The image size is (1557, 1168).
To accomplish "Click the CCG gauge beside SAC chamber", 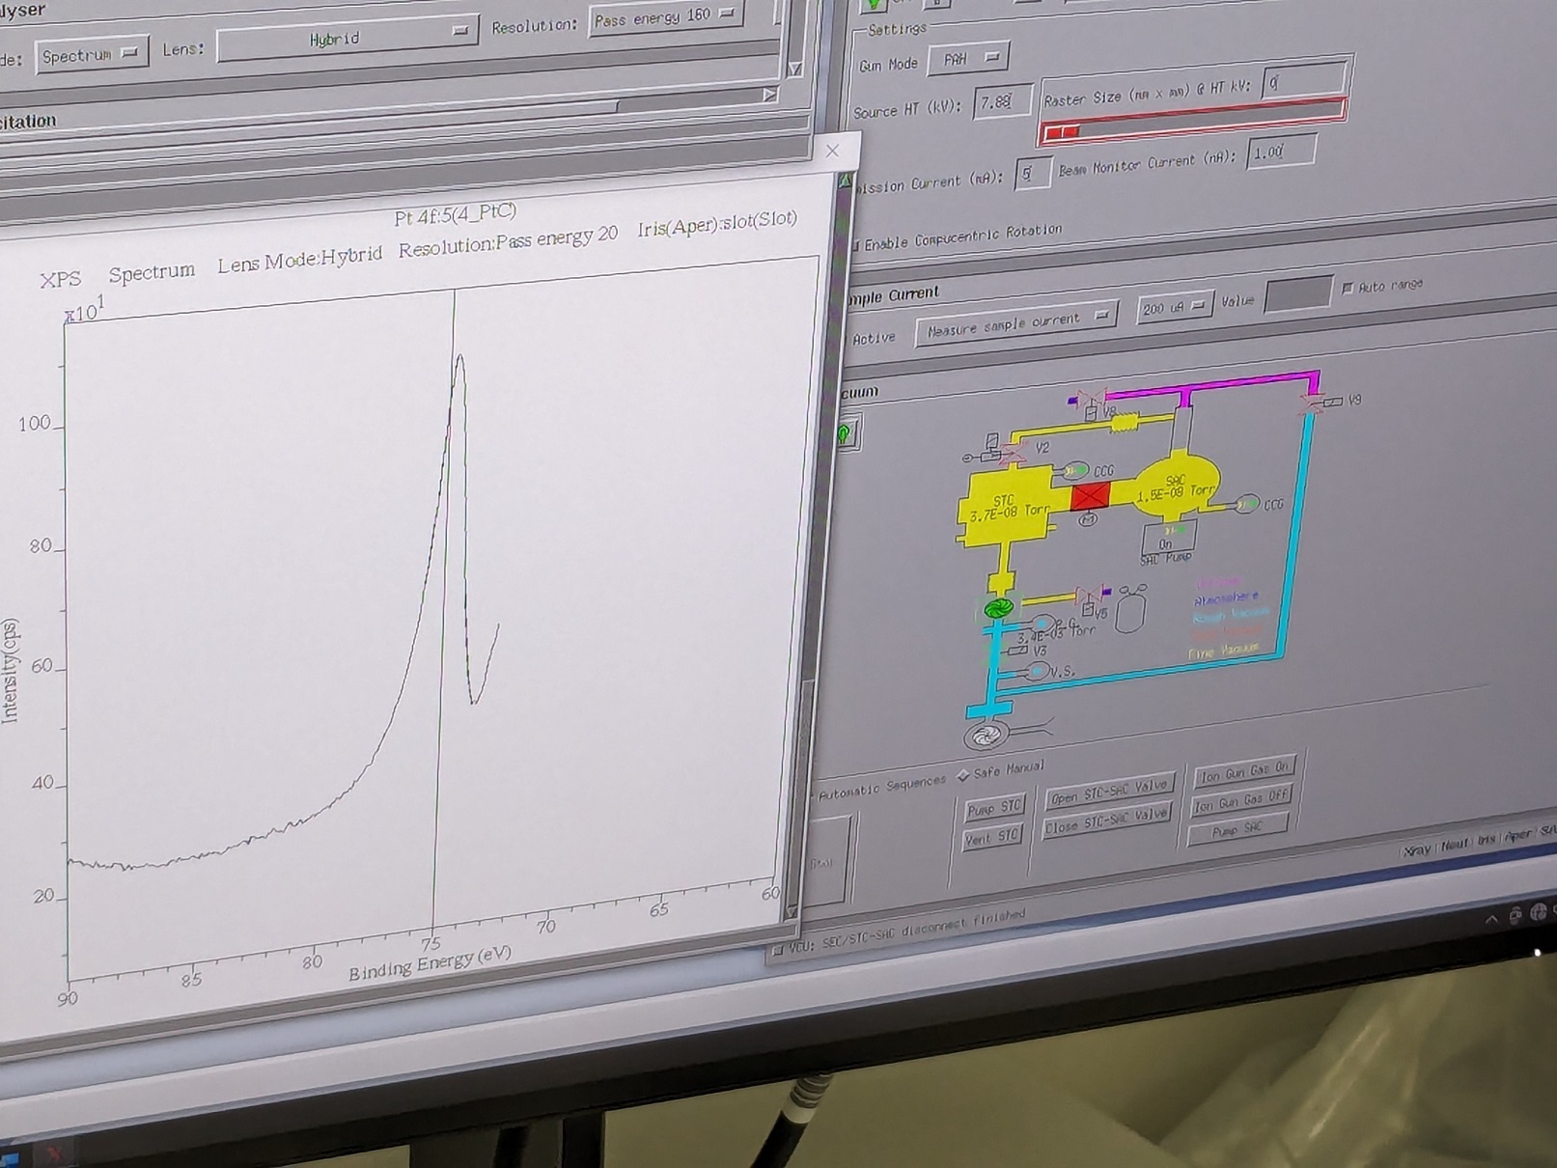I will (x=1247, y=505).
